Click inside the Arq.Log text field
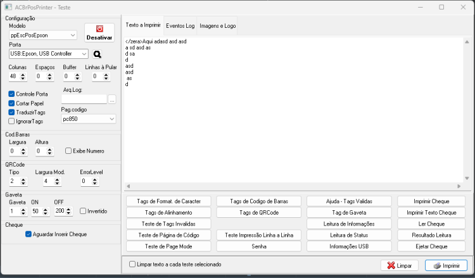The width and height of the screenshot is (475, 278). coord(84,99)
